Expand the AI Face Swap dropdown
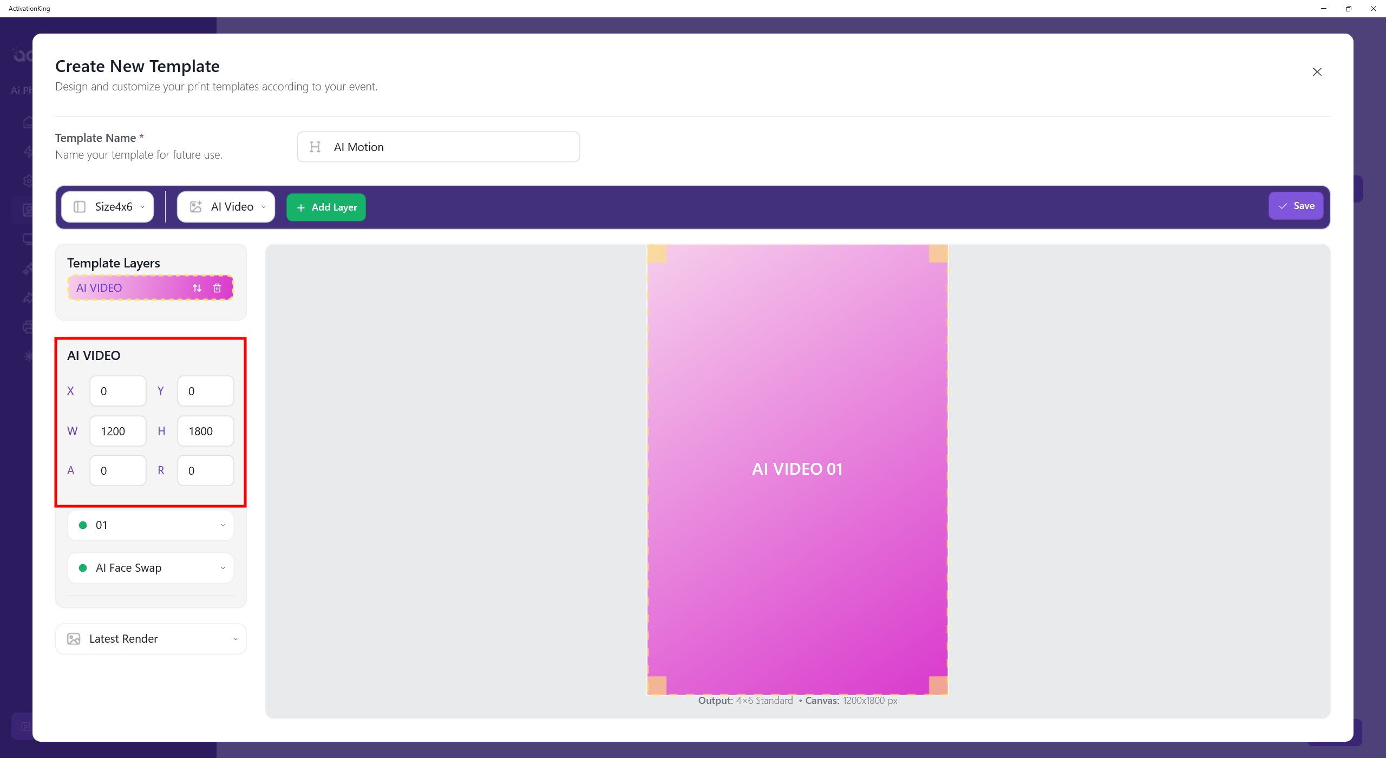Viewport: 1386px width, 758px height. click(x=151, y=568)
